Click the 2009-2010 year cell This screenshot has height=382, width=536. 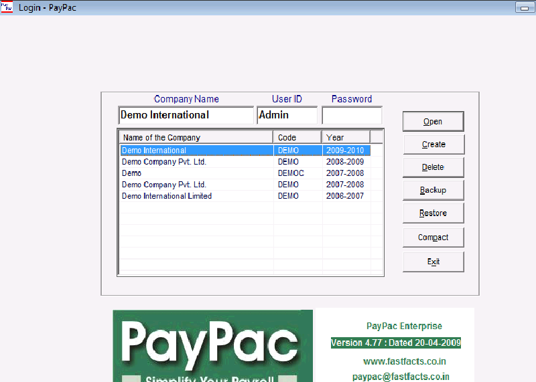(345, 151)
